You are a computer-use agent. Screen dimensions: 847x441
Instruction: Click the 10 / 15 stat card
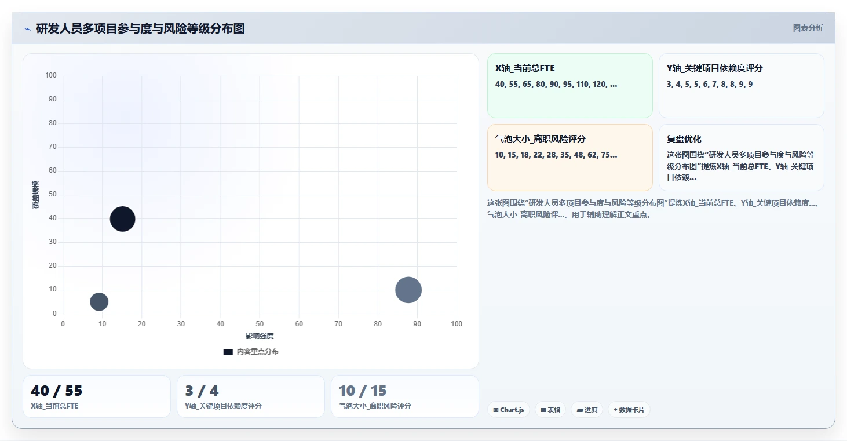405,396
